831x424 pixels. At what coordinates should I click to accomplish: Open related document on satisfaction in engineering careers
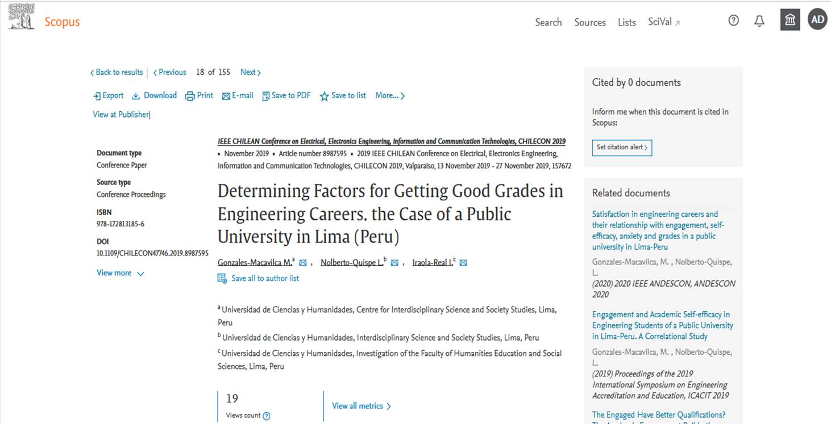tap(658, 230)
